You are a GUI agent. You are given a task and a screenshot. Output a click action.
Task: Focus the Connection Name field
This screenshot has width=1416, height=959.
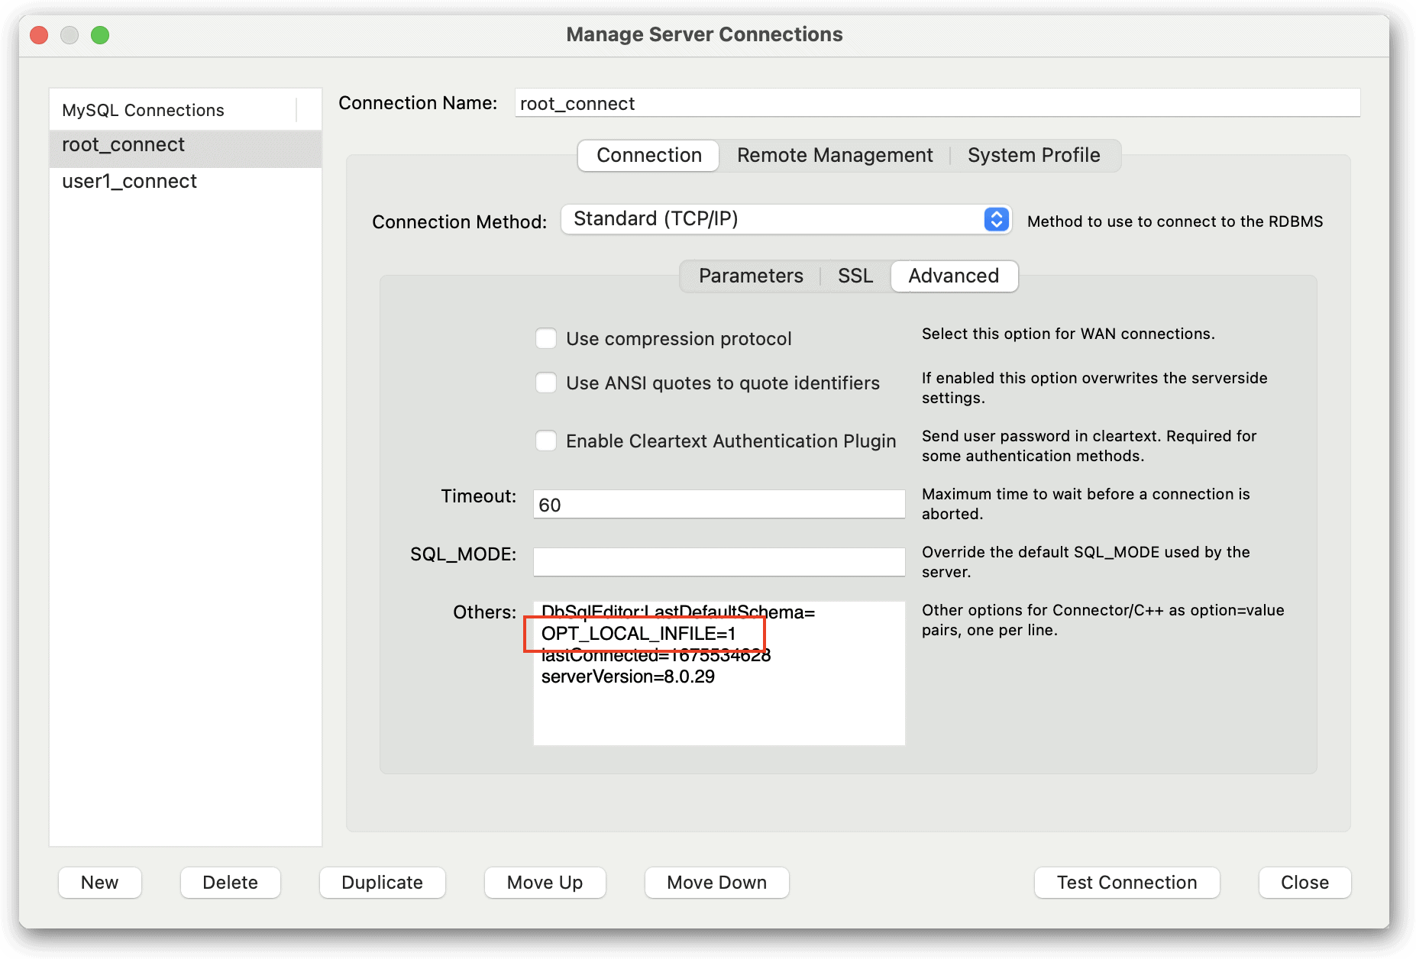(937, 103)
